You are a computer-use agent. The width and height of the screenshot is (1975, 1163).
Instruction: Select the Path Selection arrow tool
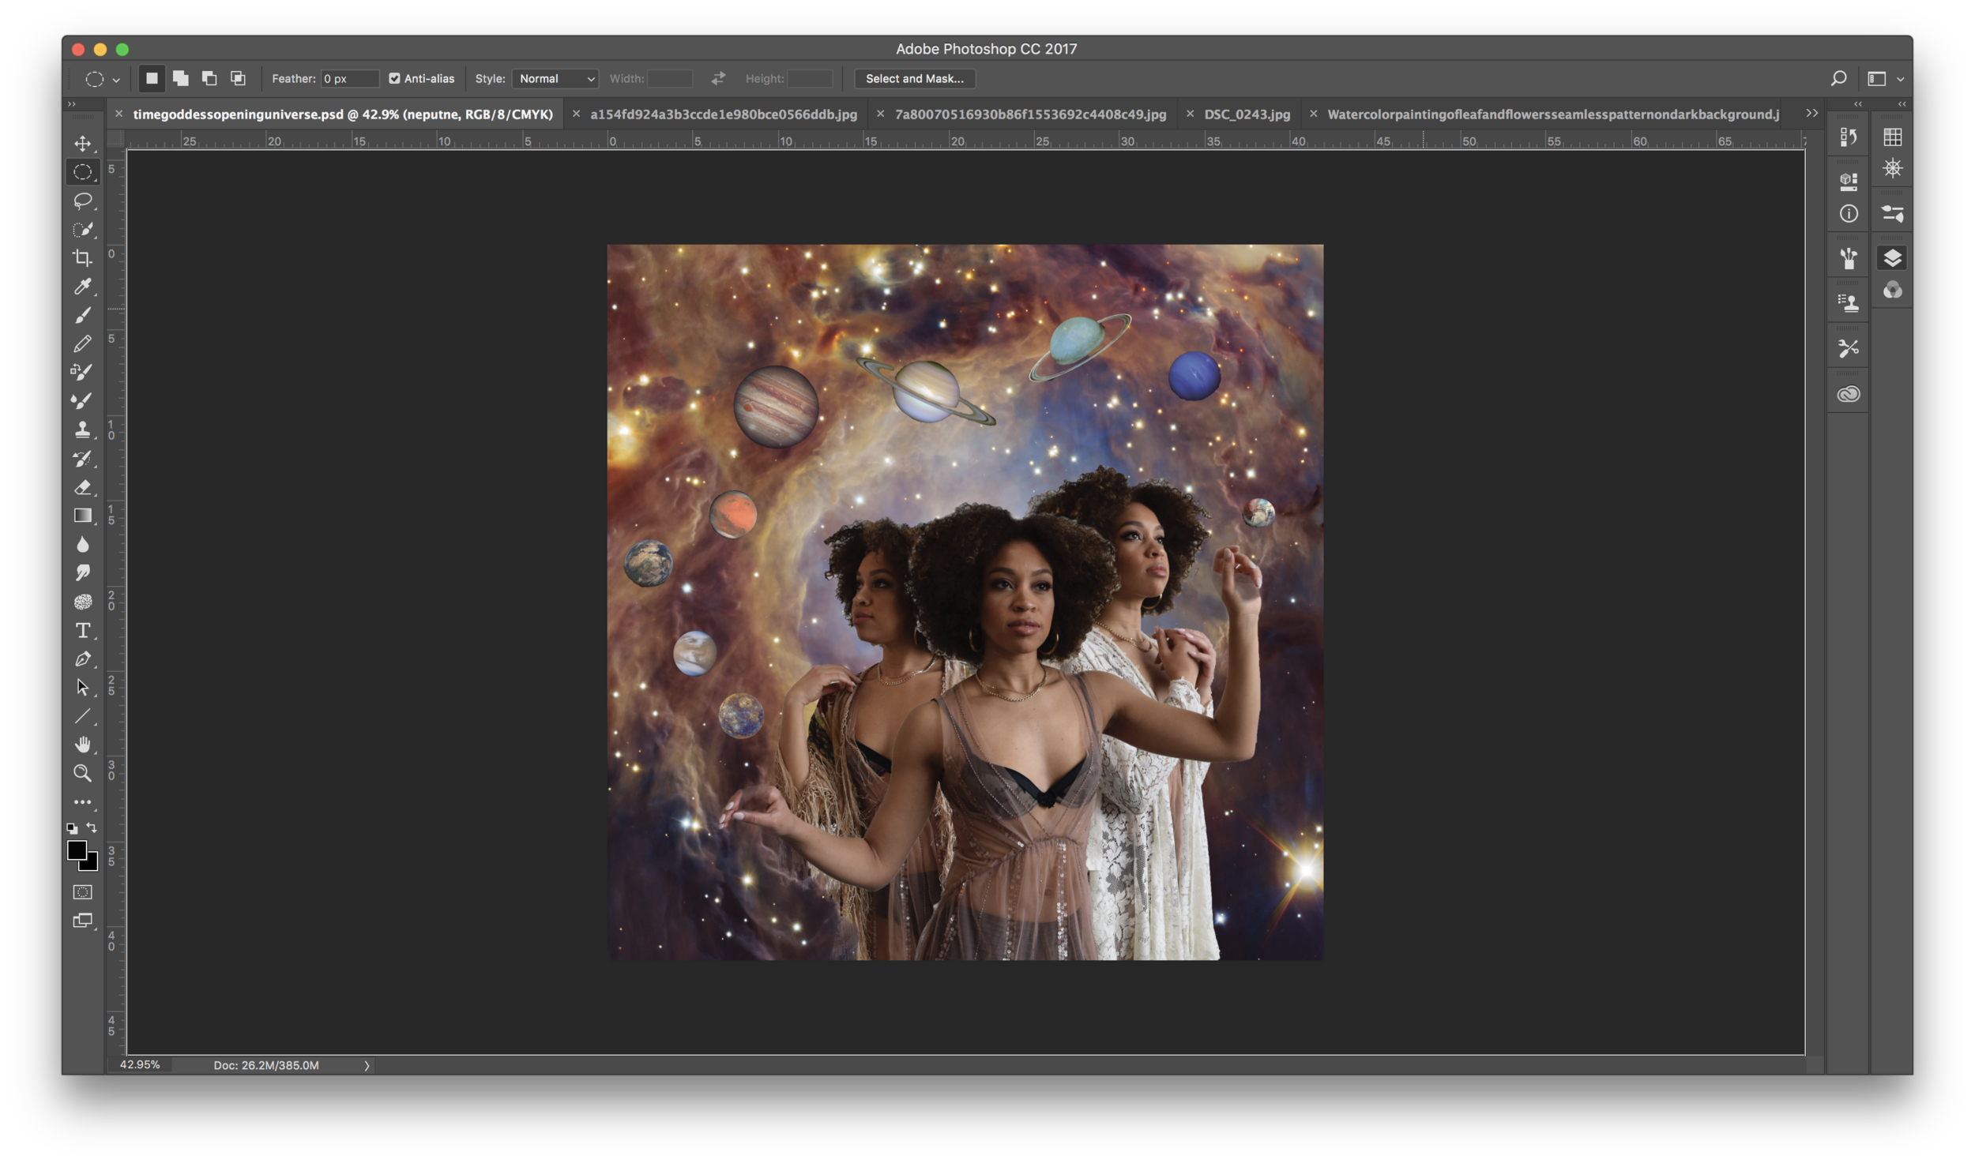coord(82,687)
